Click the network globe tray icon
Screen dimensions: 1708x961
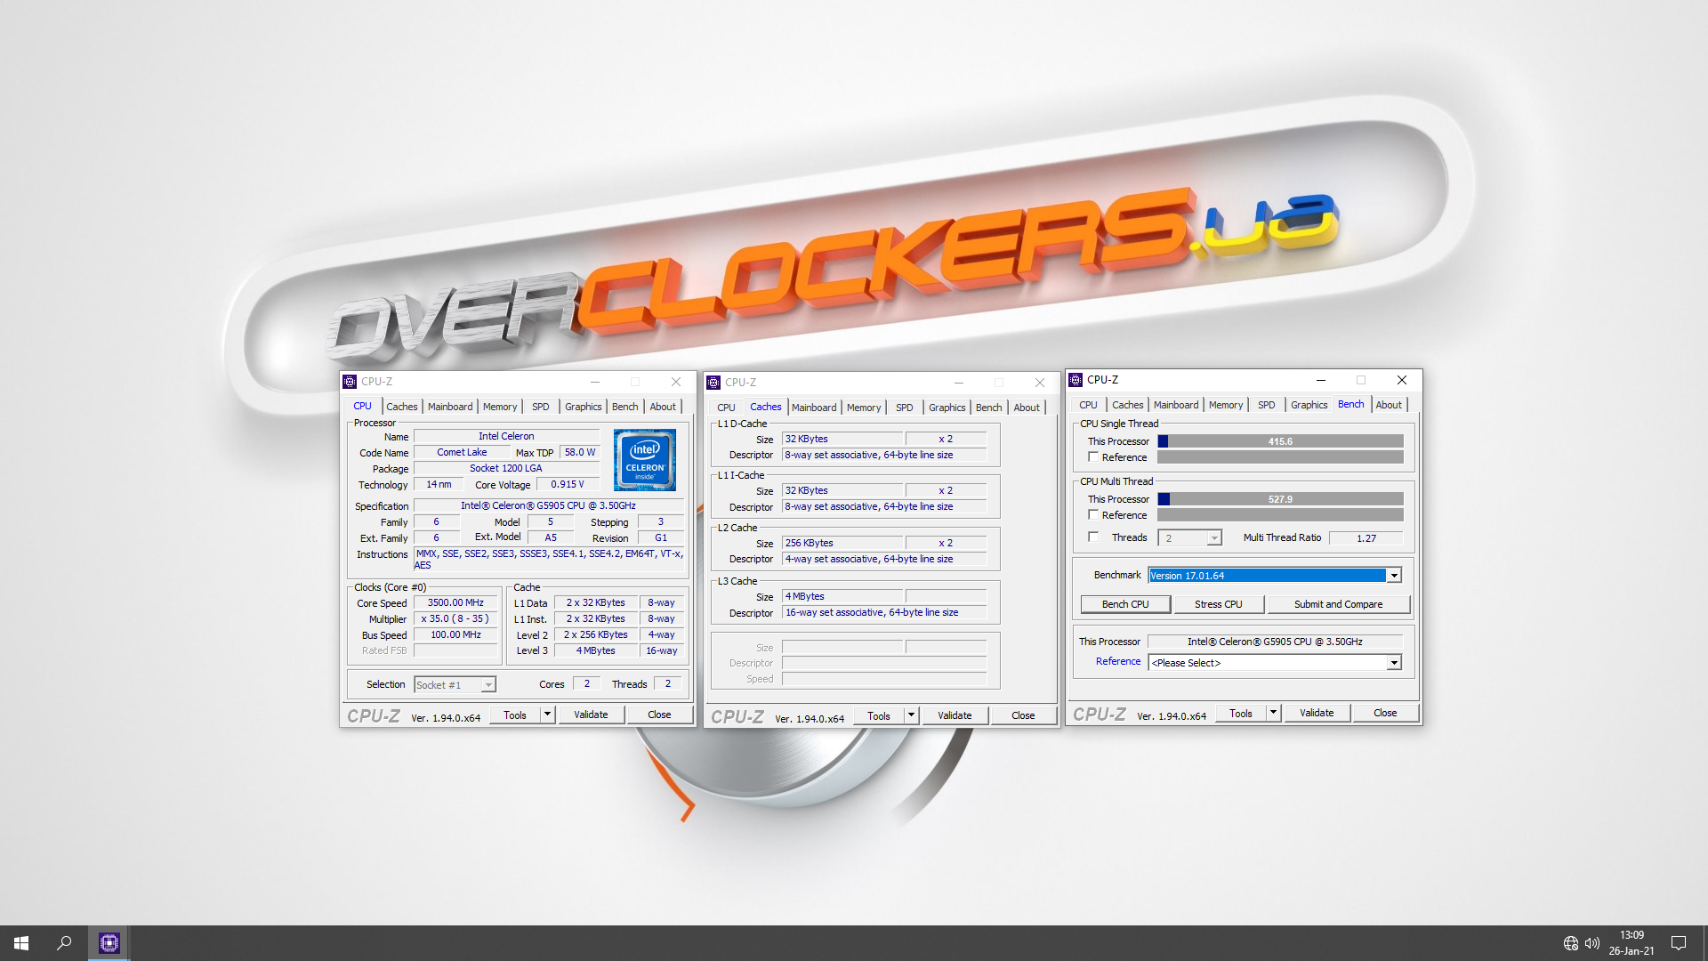pos(1571,943)
